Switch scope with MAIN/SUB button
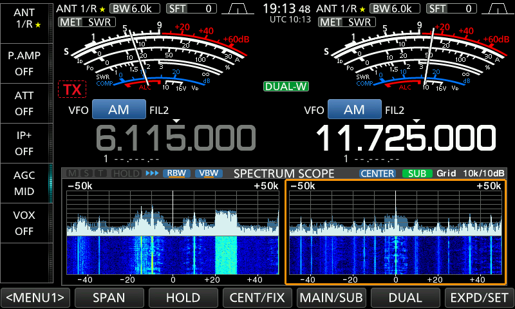Image resolution: width=515 pixels, height=309 pixels. [x=331, y=297]
